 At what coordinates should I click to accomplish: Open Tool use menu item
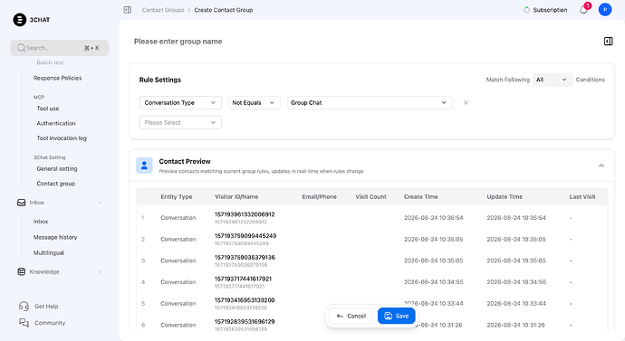48,109
